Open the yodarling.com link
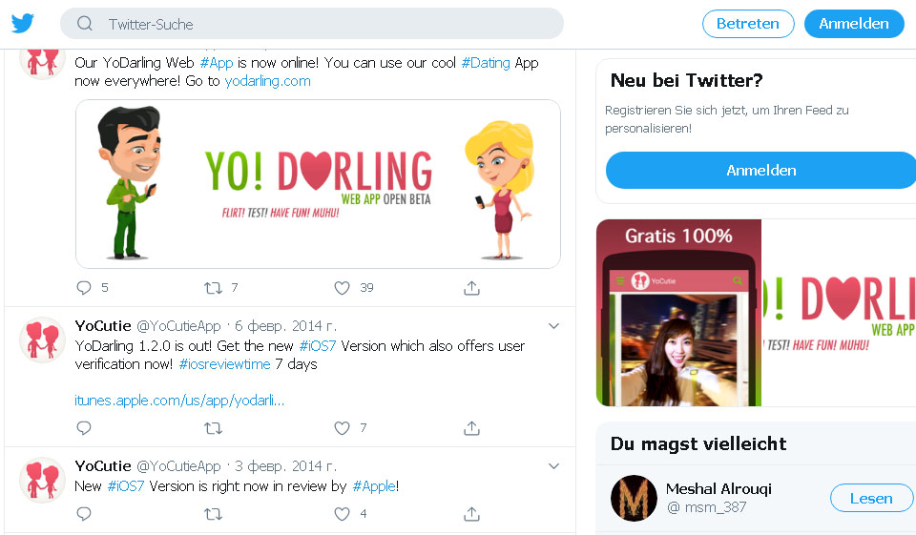The height and width of the screenshot is (535, 916). pos(267,81)
